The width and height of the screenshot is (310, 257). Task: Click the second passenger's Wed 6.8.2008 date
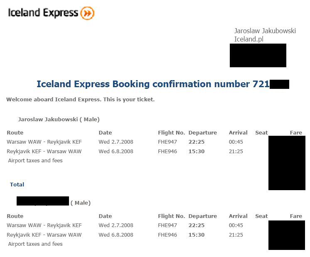(116, 235)
